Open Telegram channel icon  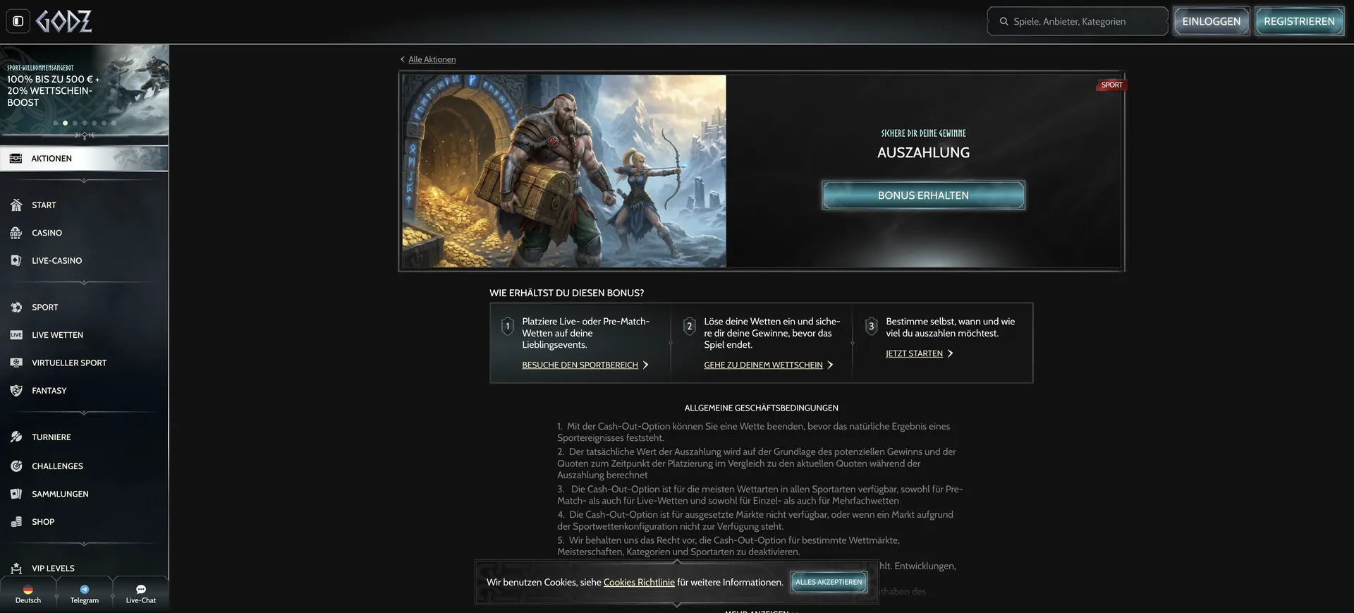pos(85,589)
